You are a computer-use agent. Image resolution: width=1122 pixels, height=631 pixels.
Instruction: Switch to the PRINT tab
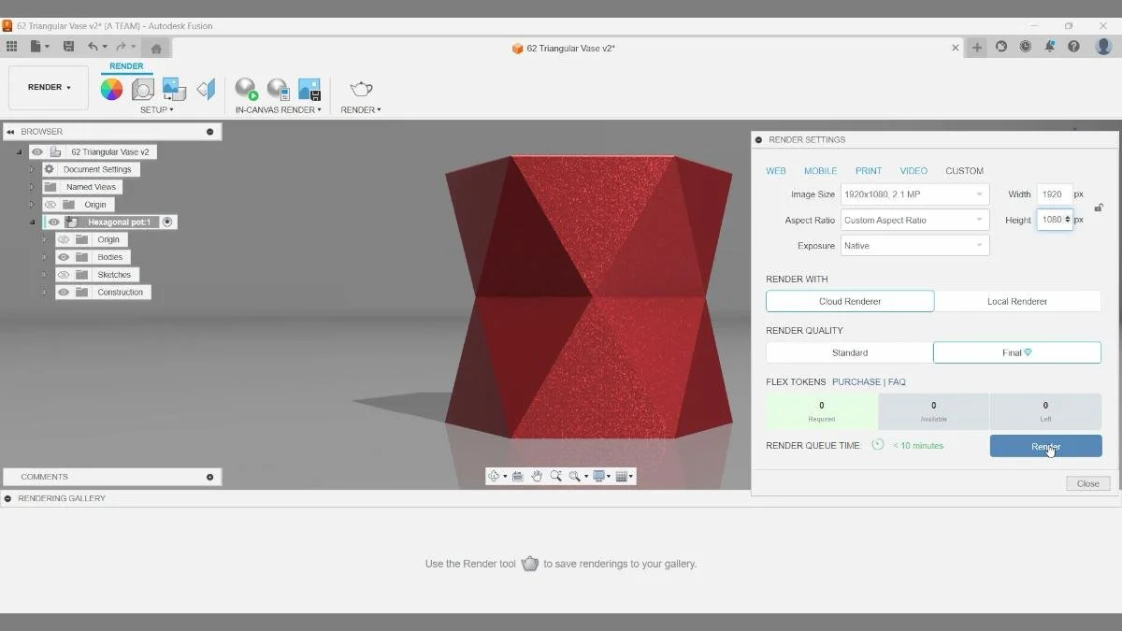click(x=868, y=170)
